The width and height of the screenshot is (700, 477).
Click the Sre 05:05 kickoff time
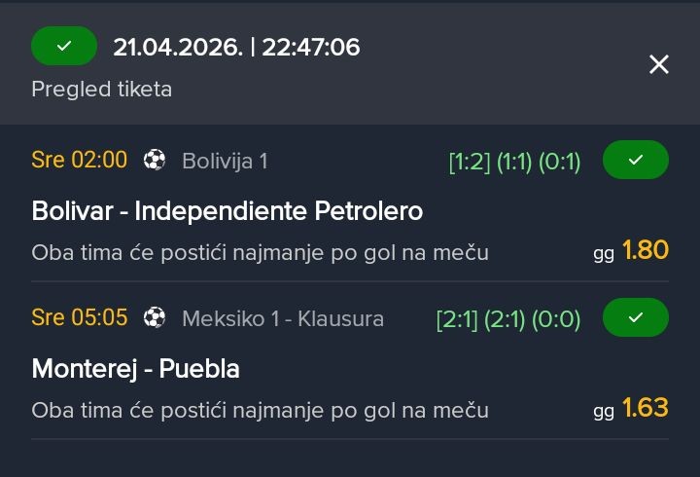click(x=79, y=317)
